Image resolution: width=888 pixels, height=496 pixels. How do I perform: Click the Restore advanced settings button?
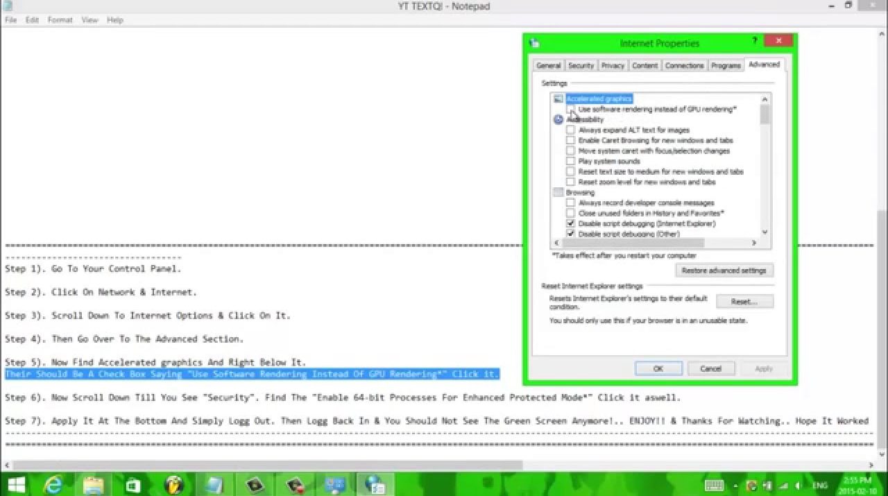(724, 271)
